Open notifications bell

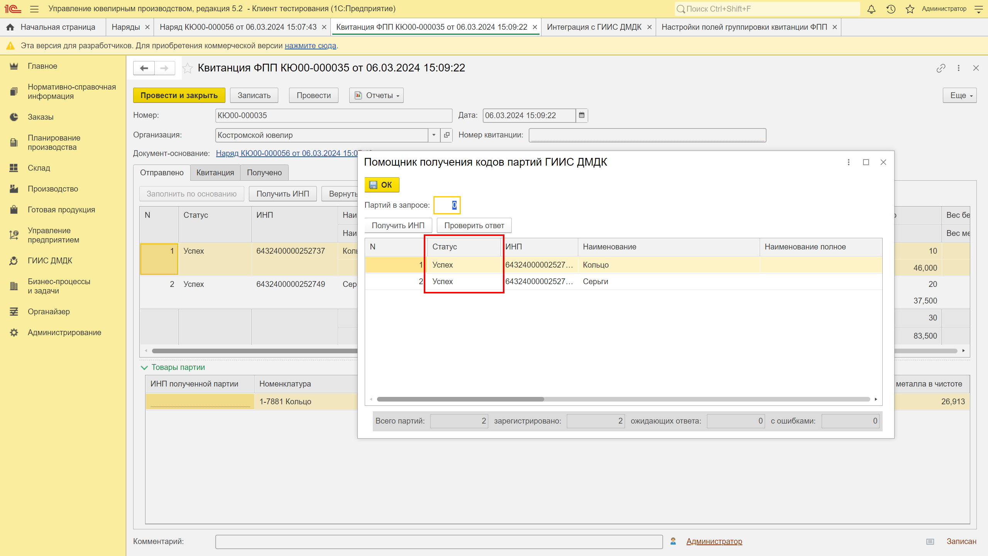(871, 8)
